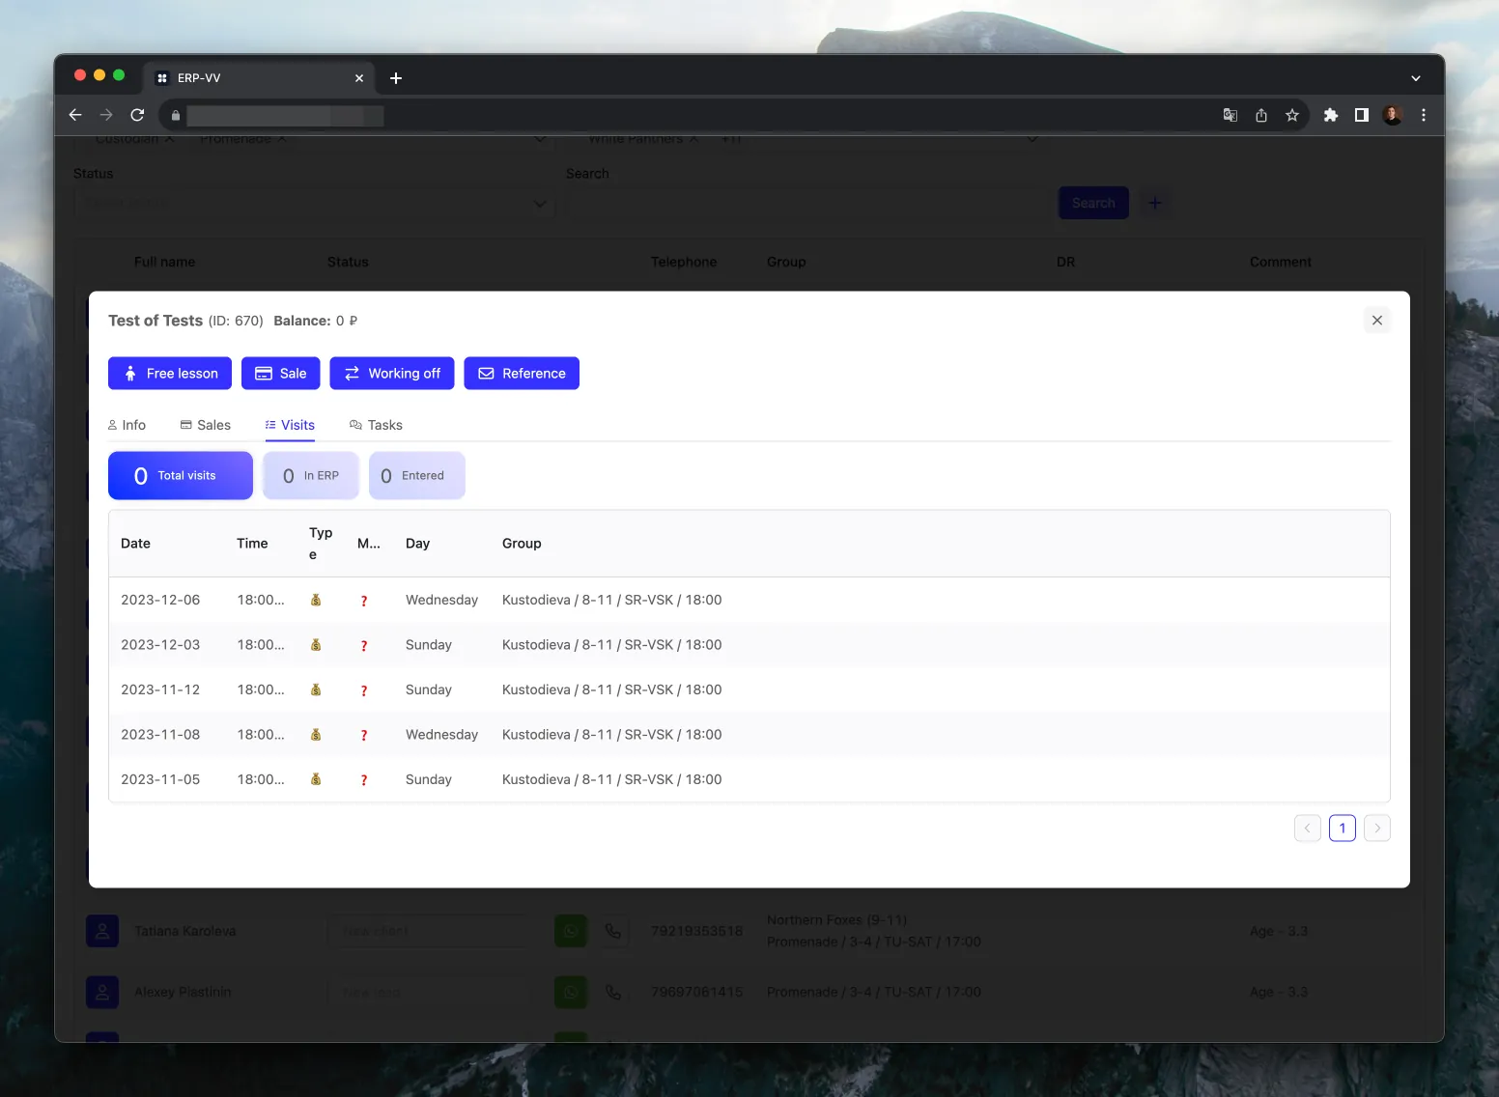The height and width of the screenshot is (1097, 1499).
Task: Click the person avatar icon beside Tatiana Karoleva
Action: (102, 930)
